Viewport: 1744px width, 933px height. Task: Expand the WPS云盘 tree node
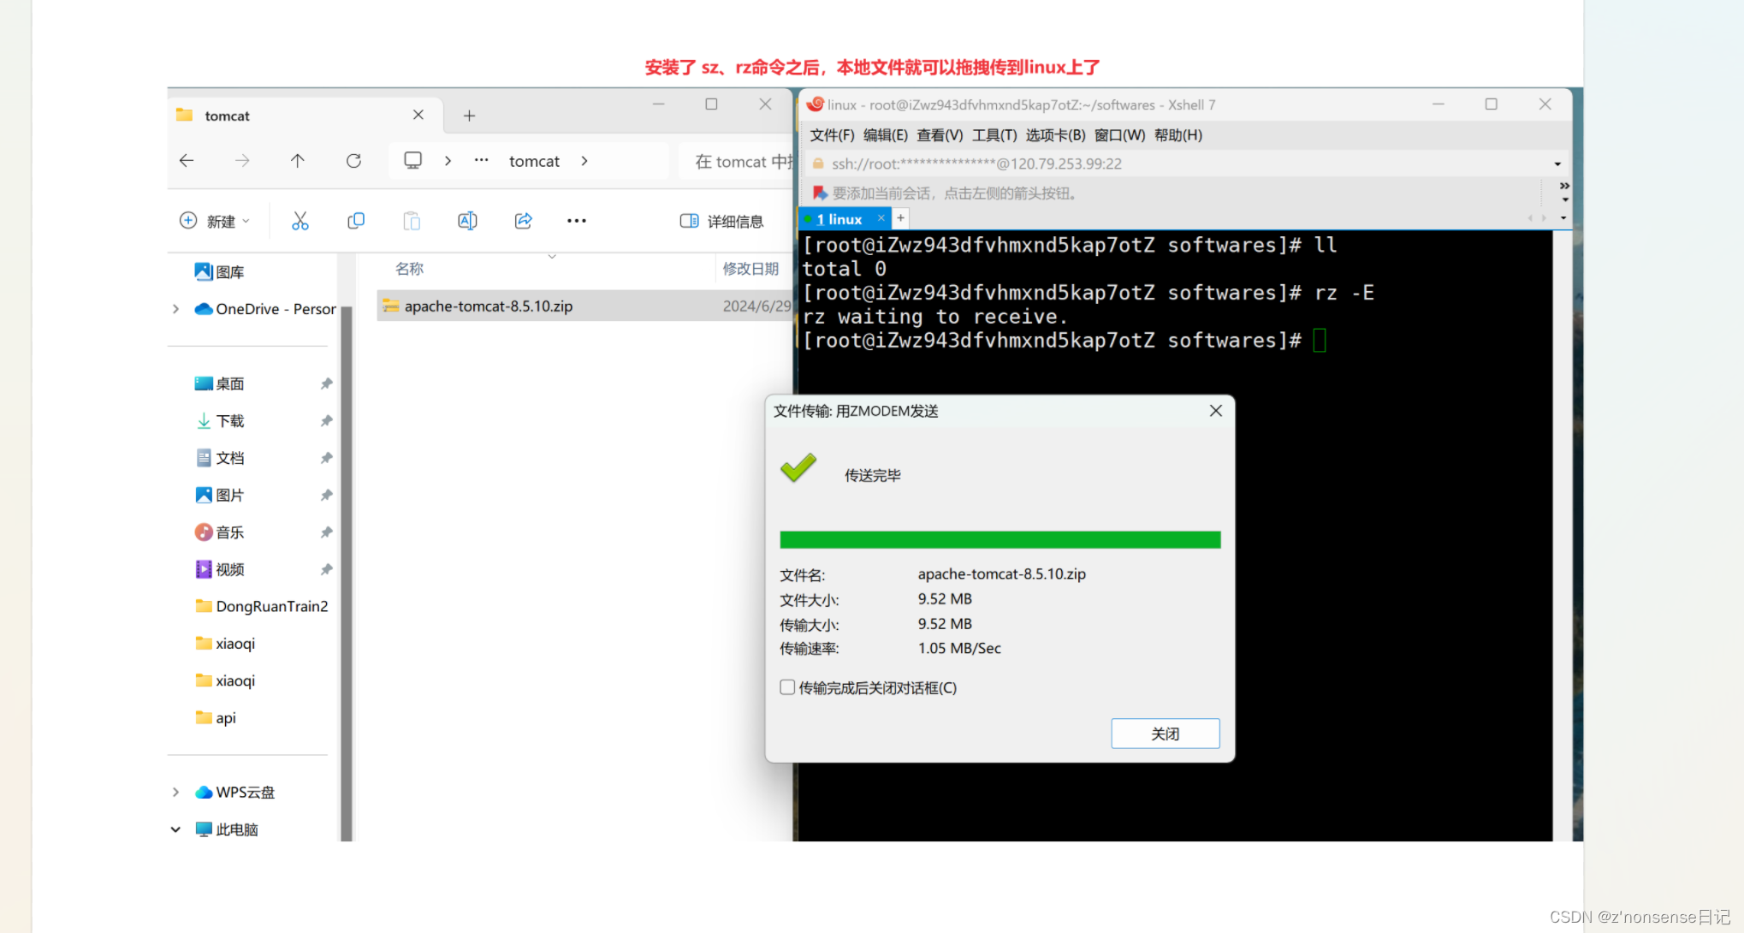(176, 793)
